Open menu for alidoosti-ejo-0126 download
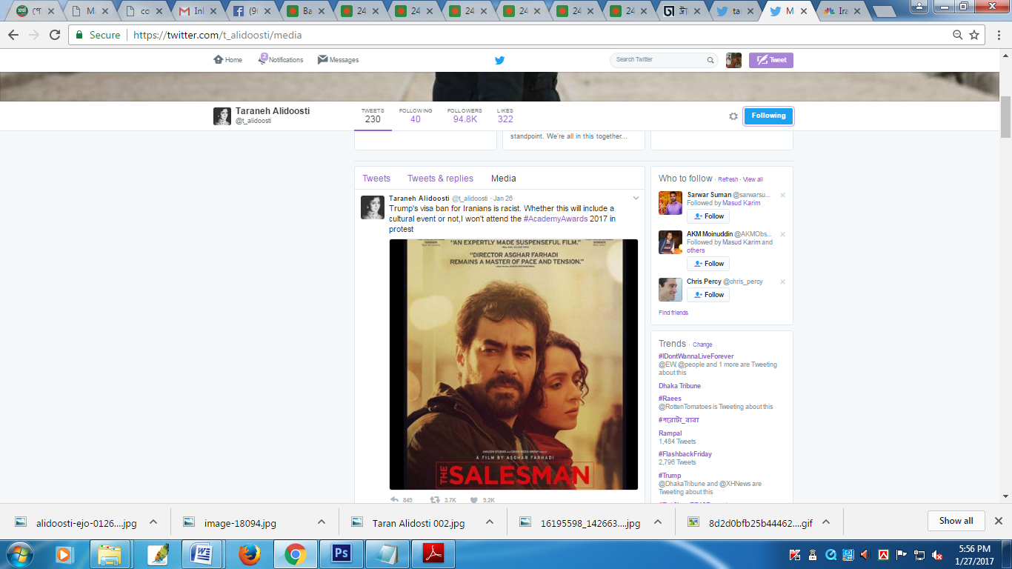Image resolution: width=1012 pixels, height=569 pixels. click(x=153, y=522)
